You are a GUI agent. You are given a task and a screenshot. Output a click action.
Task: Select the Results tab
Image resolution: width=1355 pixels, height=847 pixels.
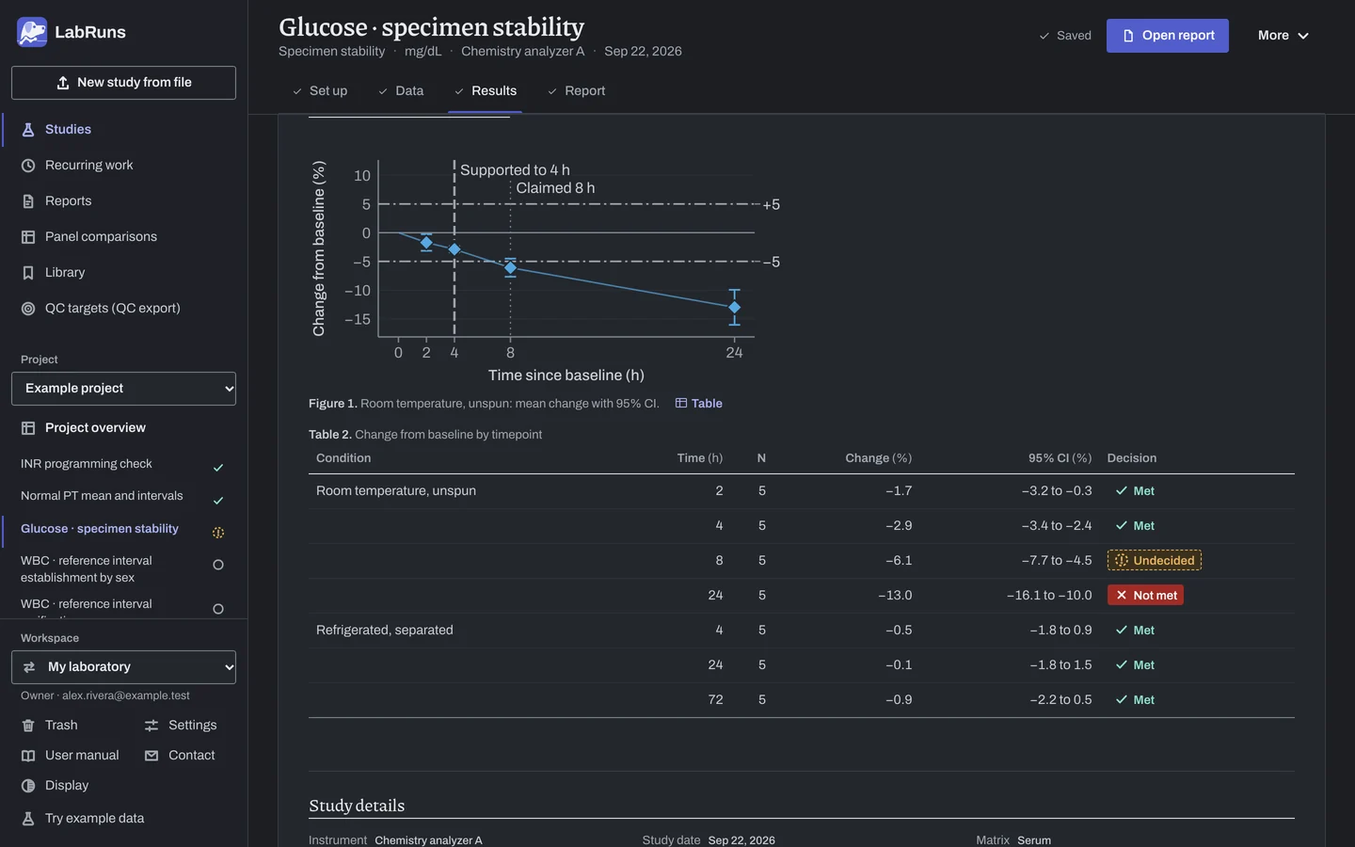click(486, 91)
